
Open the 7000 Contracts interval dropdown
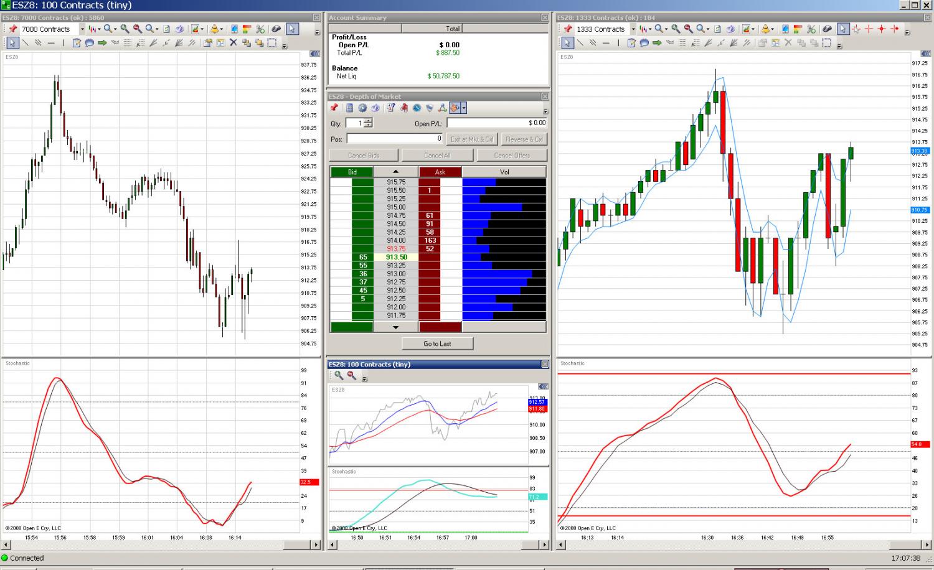pyautogui.click(x=82, y=29)
